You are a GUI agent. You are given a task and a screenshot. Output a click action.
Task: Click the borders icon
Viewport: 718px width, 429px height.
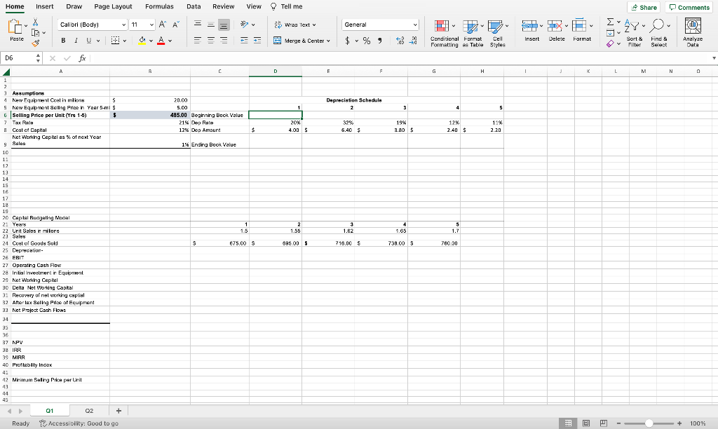pos(116,40)
